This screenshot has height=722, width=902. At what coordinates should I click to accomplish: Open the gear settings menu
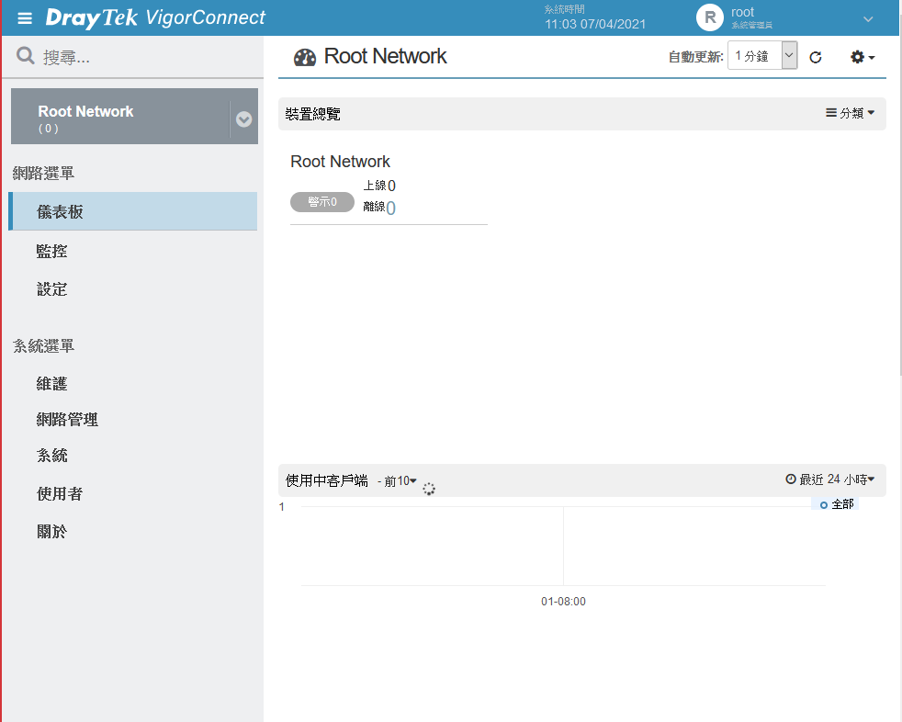[862, 57]
